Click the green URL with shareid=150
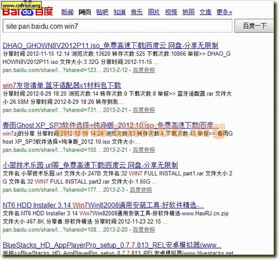The width and height of the screenshot is (279, 260). pos(52,150)
